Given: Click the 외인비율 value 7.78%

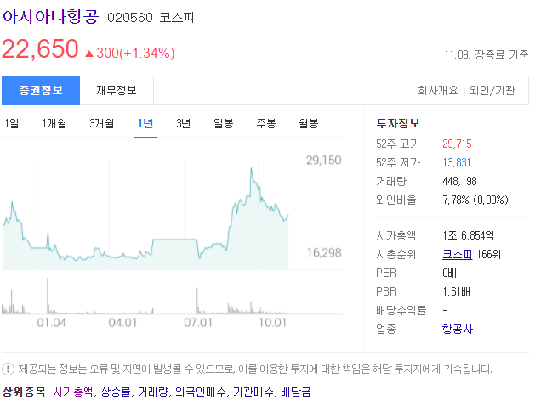Looking at the screenshot, I should [x=456, y=200].
